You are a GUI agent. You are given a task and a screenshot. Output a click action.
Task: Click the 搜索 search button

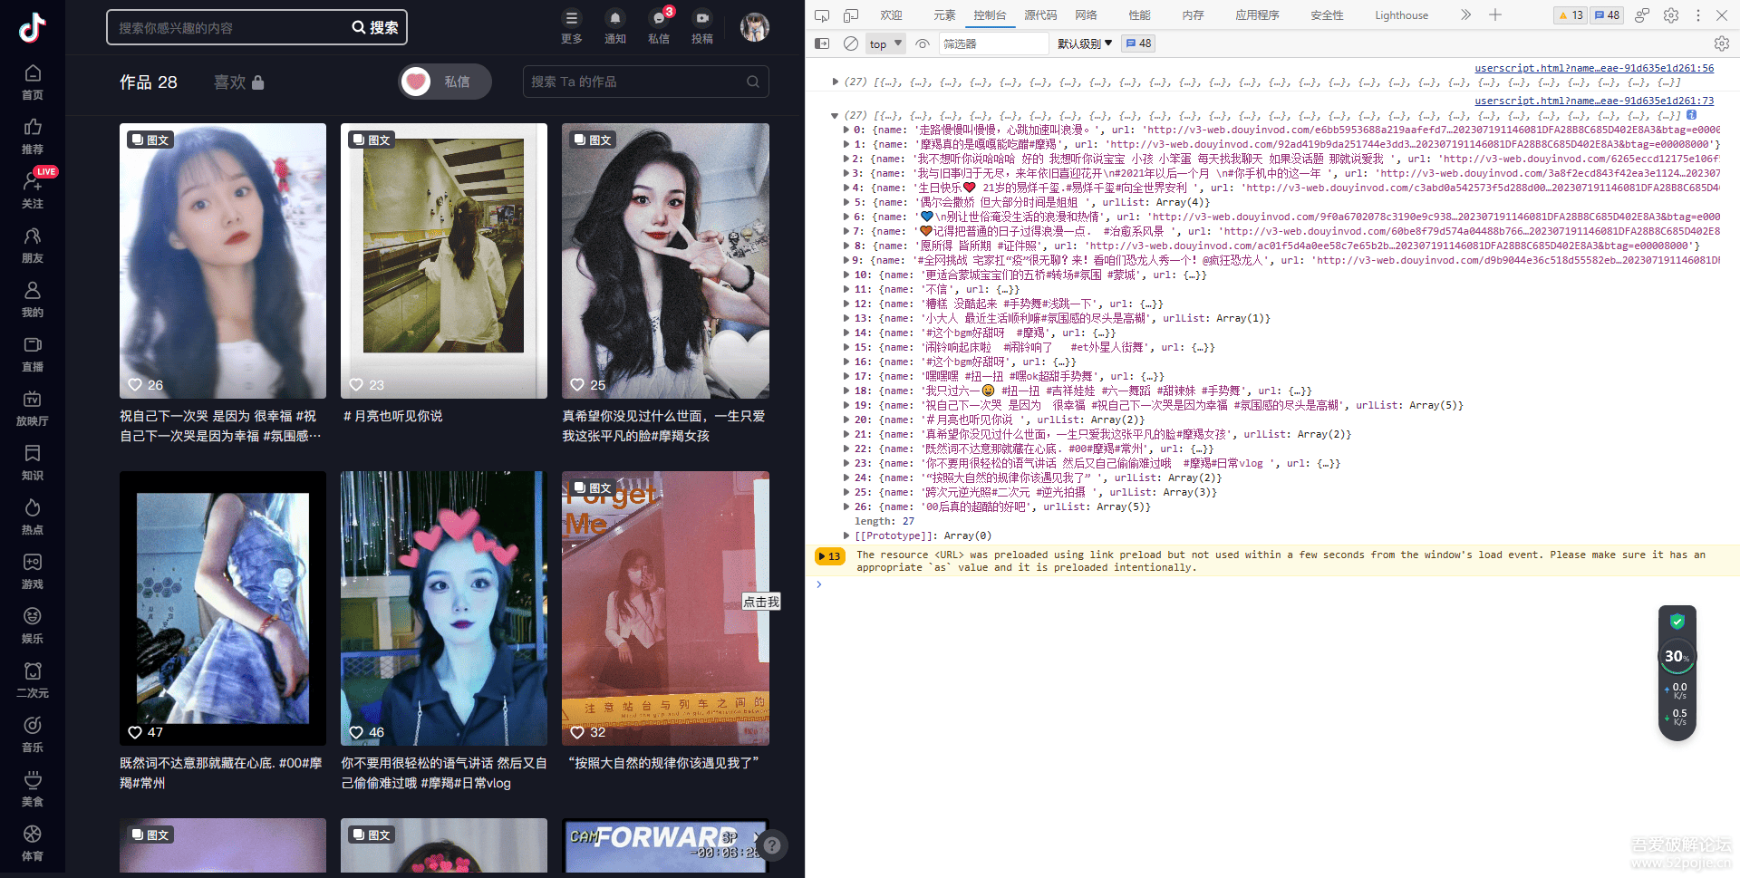coord(376,27)
